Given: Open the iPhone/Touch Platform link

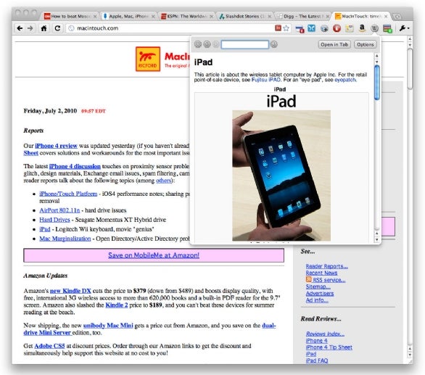Looking at the screenshot, I should [68, 194].
